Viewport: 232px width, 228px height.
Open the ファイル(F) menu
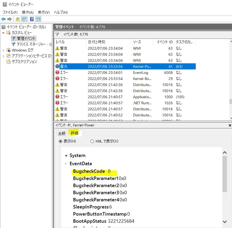(10, 12)
